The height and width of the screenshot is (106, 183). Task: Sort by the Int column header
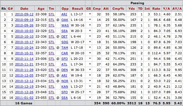pos(147,9)
